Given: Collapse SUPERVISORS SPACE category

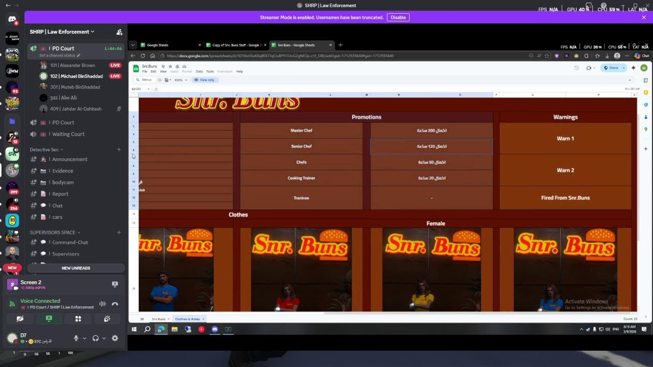Looking at the screenshot, I should pyautogui.click(x=55, y=232).
